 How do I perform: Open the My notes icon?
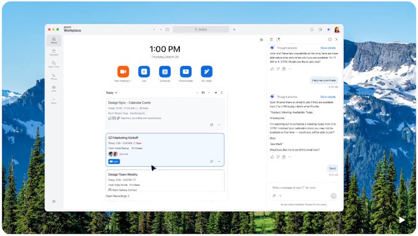pyautogui.click(x=207, y=72)
